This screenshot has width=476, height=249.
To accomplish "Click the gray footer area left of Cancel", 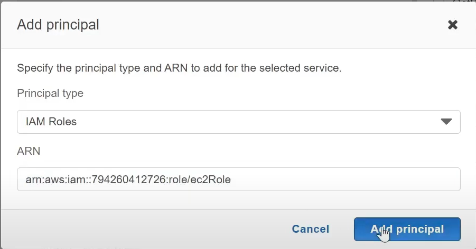I will [146, 229].
